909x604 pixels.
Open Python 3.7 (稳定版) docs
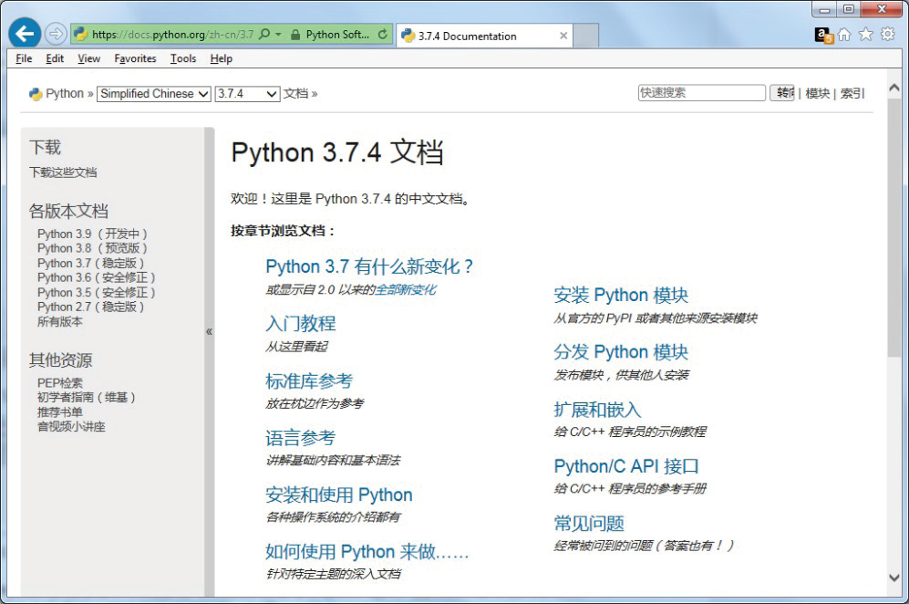point(90,264)
